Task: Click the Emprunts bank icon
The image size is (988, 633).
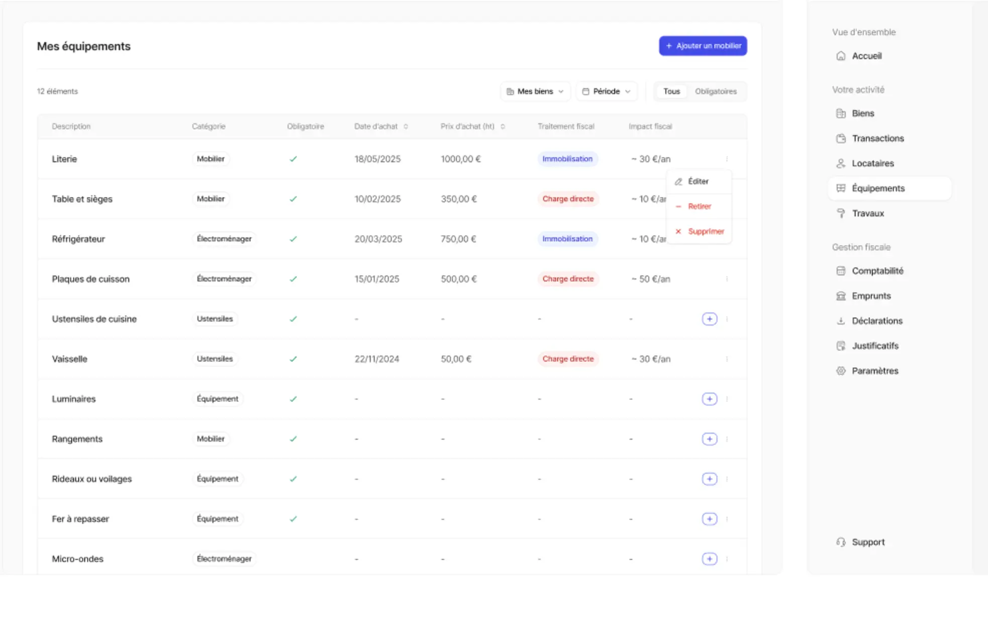Action: point(841,296)
